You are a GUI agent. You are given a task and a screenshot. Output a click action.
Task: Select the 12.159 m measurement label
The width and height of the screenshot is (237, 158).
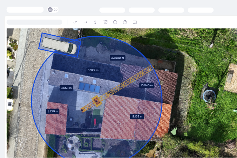pyautogui.click(x=137, y=116)
